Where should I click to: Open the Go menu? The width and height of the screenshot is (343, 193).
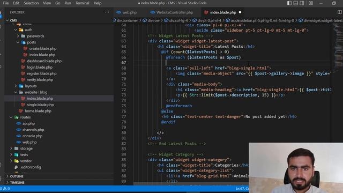click(x=57, y=3)
